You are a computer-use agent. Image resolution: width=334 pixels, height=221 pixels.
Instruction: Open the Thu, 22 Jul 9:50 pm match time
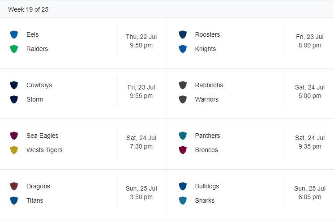[141, 41]
